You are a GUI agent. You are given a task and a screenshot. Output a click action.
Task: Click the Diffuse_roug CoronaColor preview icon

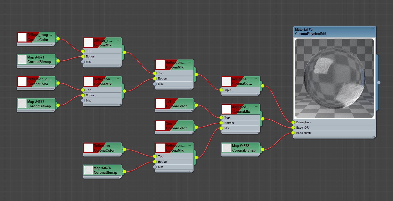point(22,37)
